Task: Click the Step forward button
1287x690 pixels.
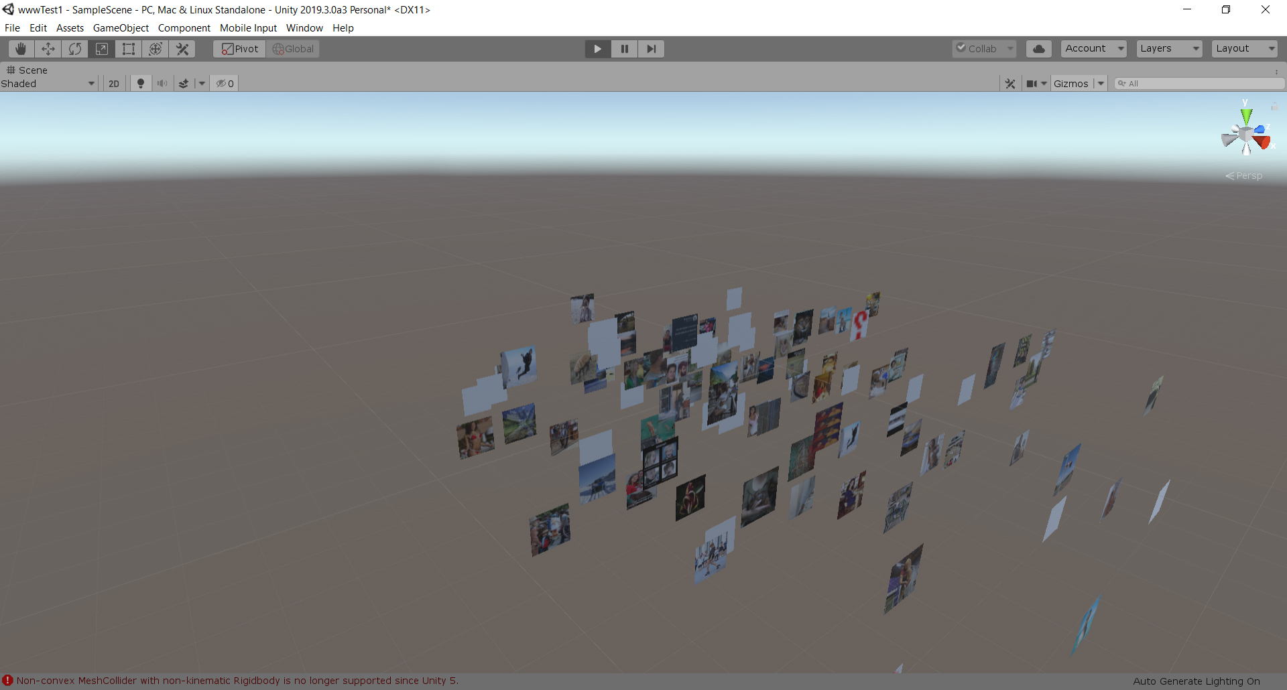Action: click(651, 49)
